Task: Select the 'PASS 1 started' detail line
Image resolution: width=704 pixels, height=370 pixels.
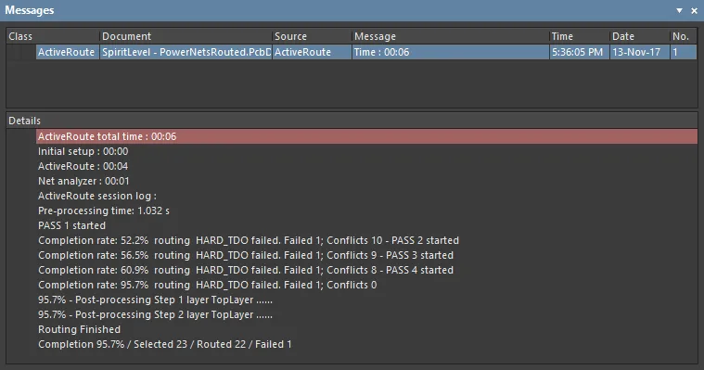Action: coord(71,225)
